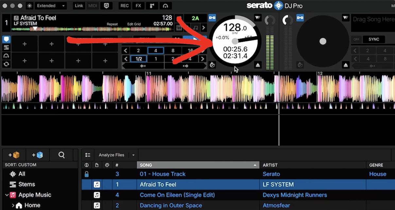Viewport: 395px width, 210px height.
Task: Open the Analyze Files dropdown arrow
Action: 133,155
